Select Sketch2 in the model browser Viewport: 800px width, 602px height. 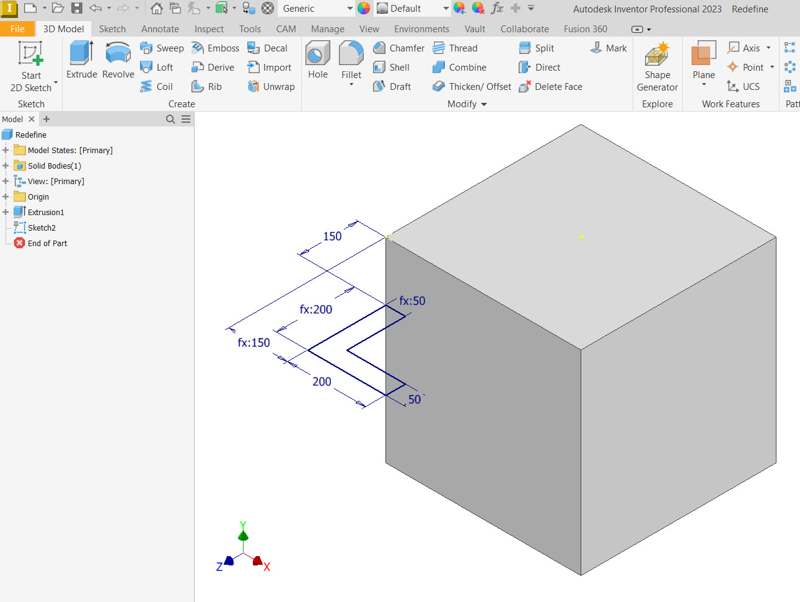click(42, 228)
